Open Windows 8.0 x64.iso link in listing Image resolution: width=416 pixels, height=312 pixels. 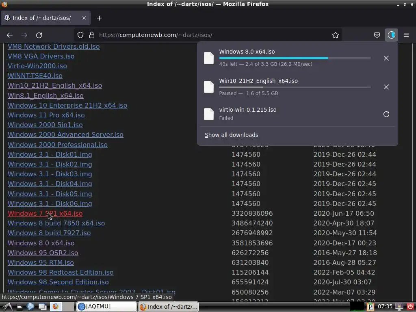pyautogui.click(x=41, y=243)
